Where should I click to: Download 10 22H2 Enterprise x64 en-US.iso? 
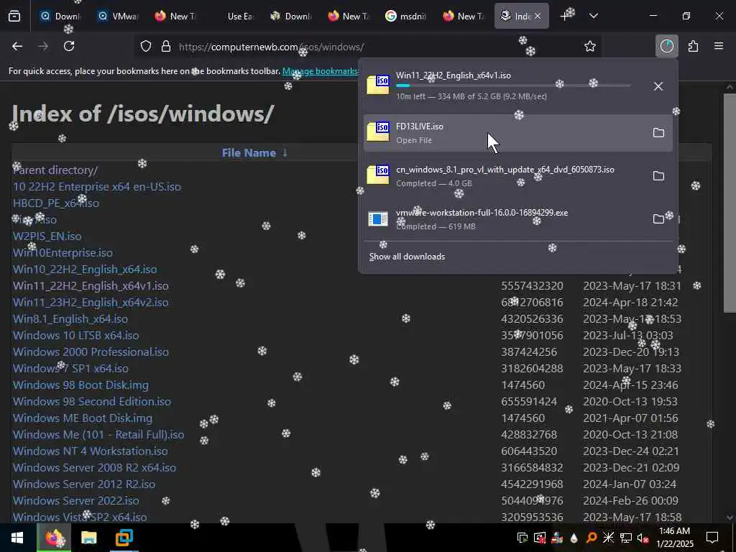(x=97, y=187)
